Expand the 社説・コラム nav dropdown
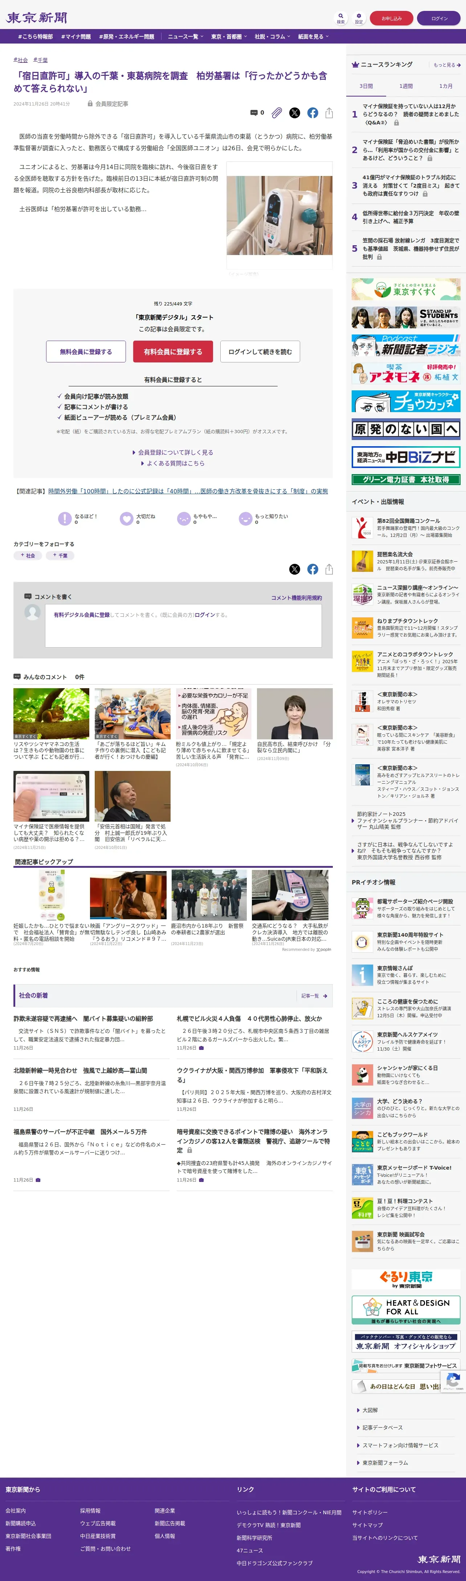The image size is (466, 1581). (x=273, y=37)
